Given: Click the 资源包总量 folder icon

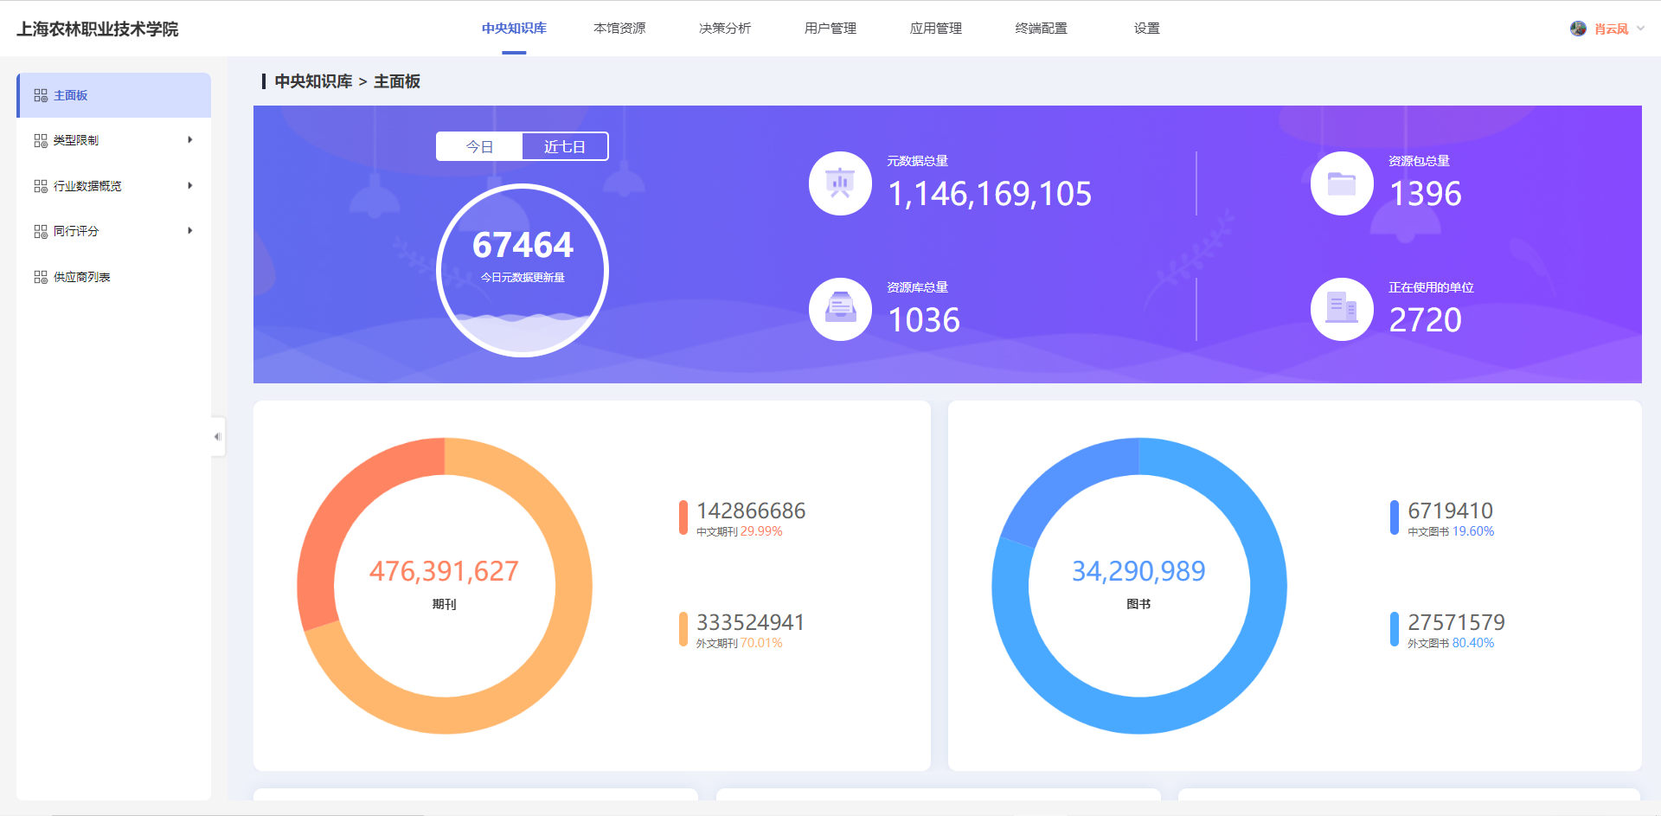Looking at the screenshot, I should point(1342,183).
